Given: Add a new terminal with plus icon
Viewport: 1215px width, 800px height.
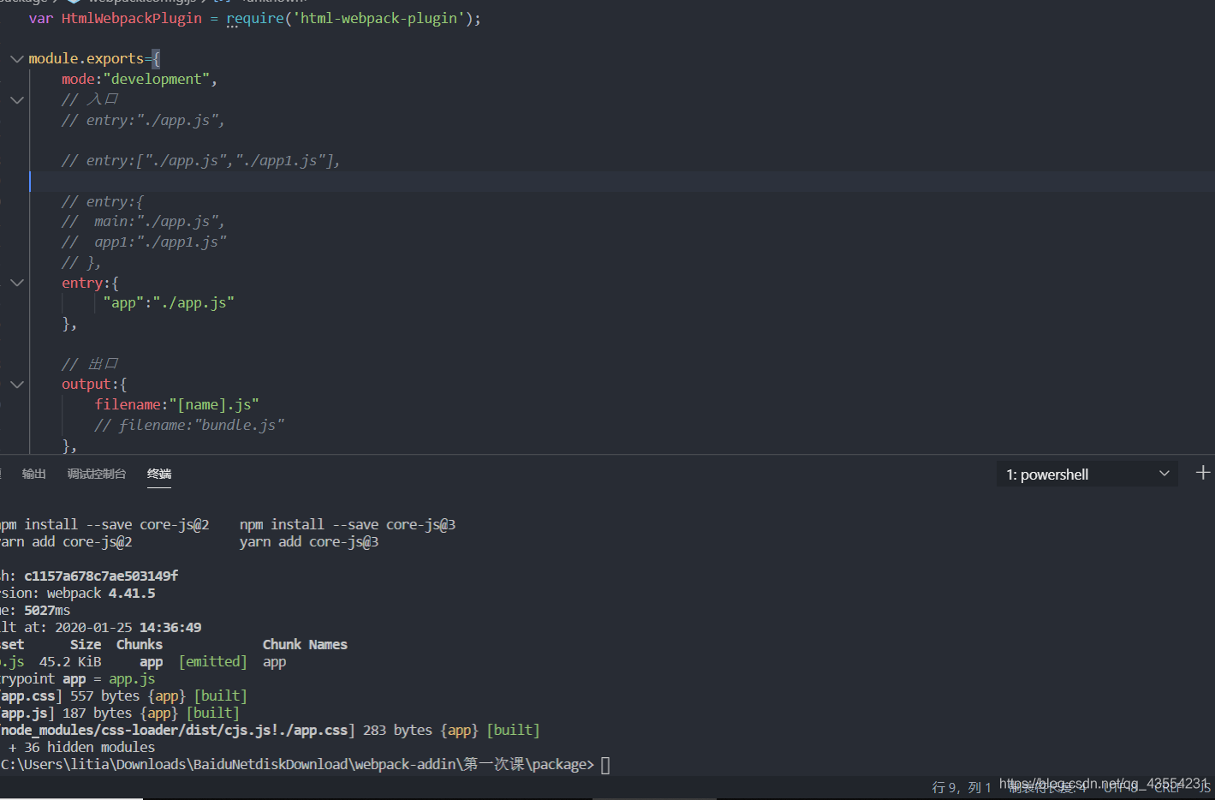Looking at the screenshot, I should tap(1203, 473).
